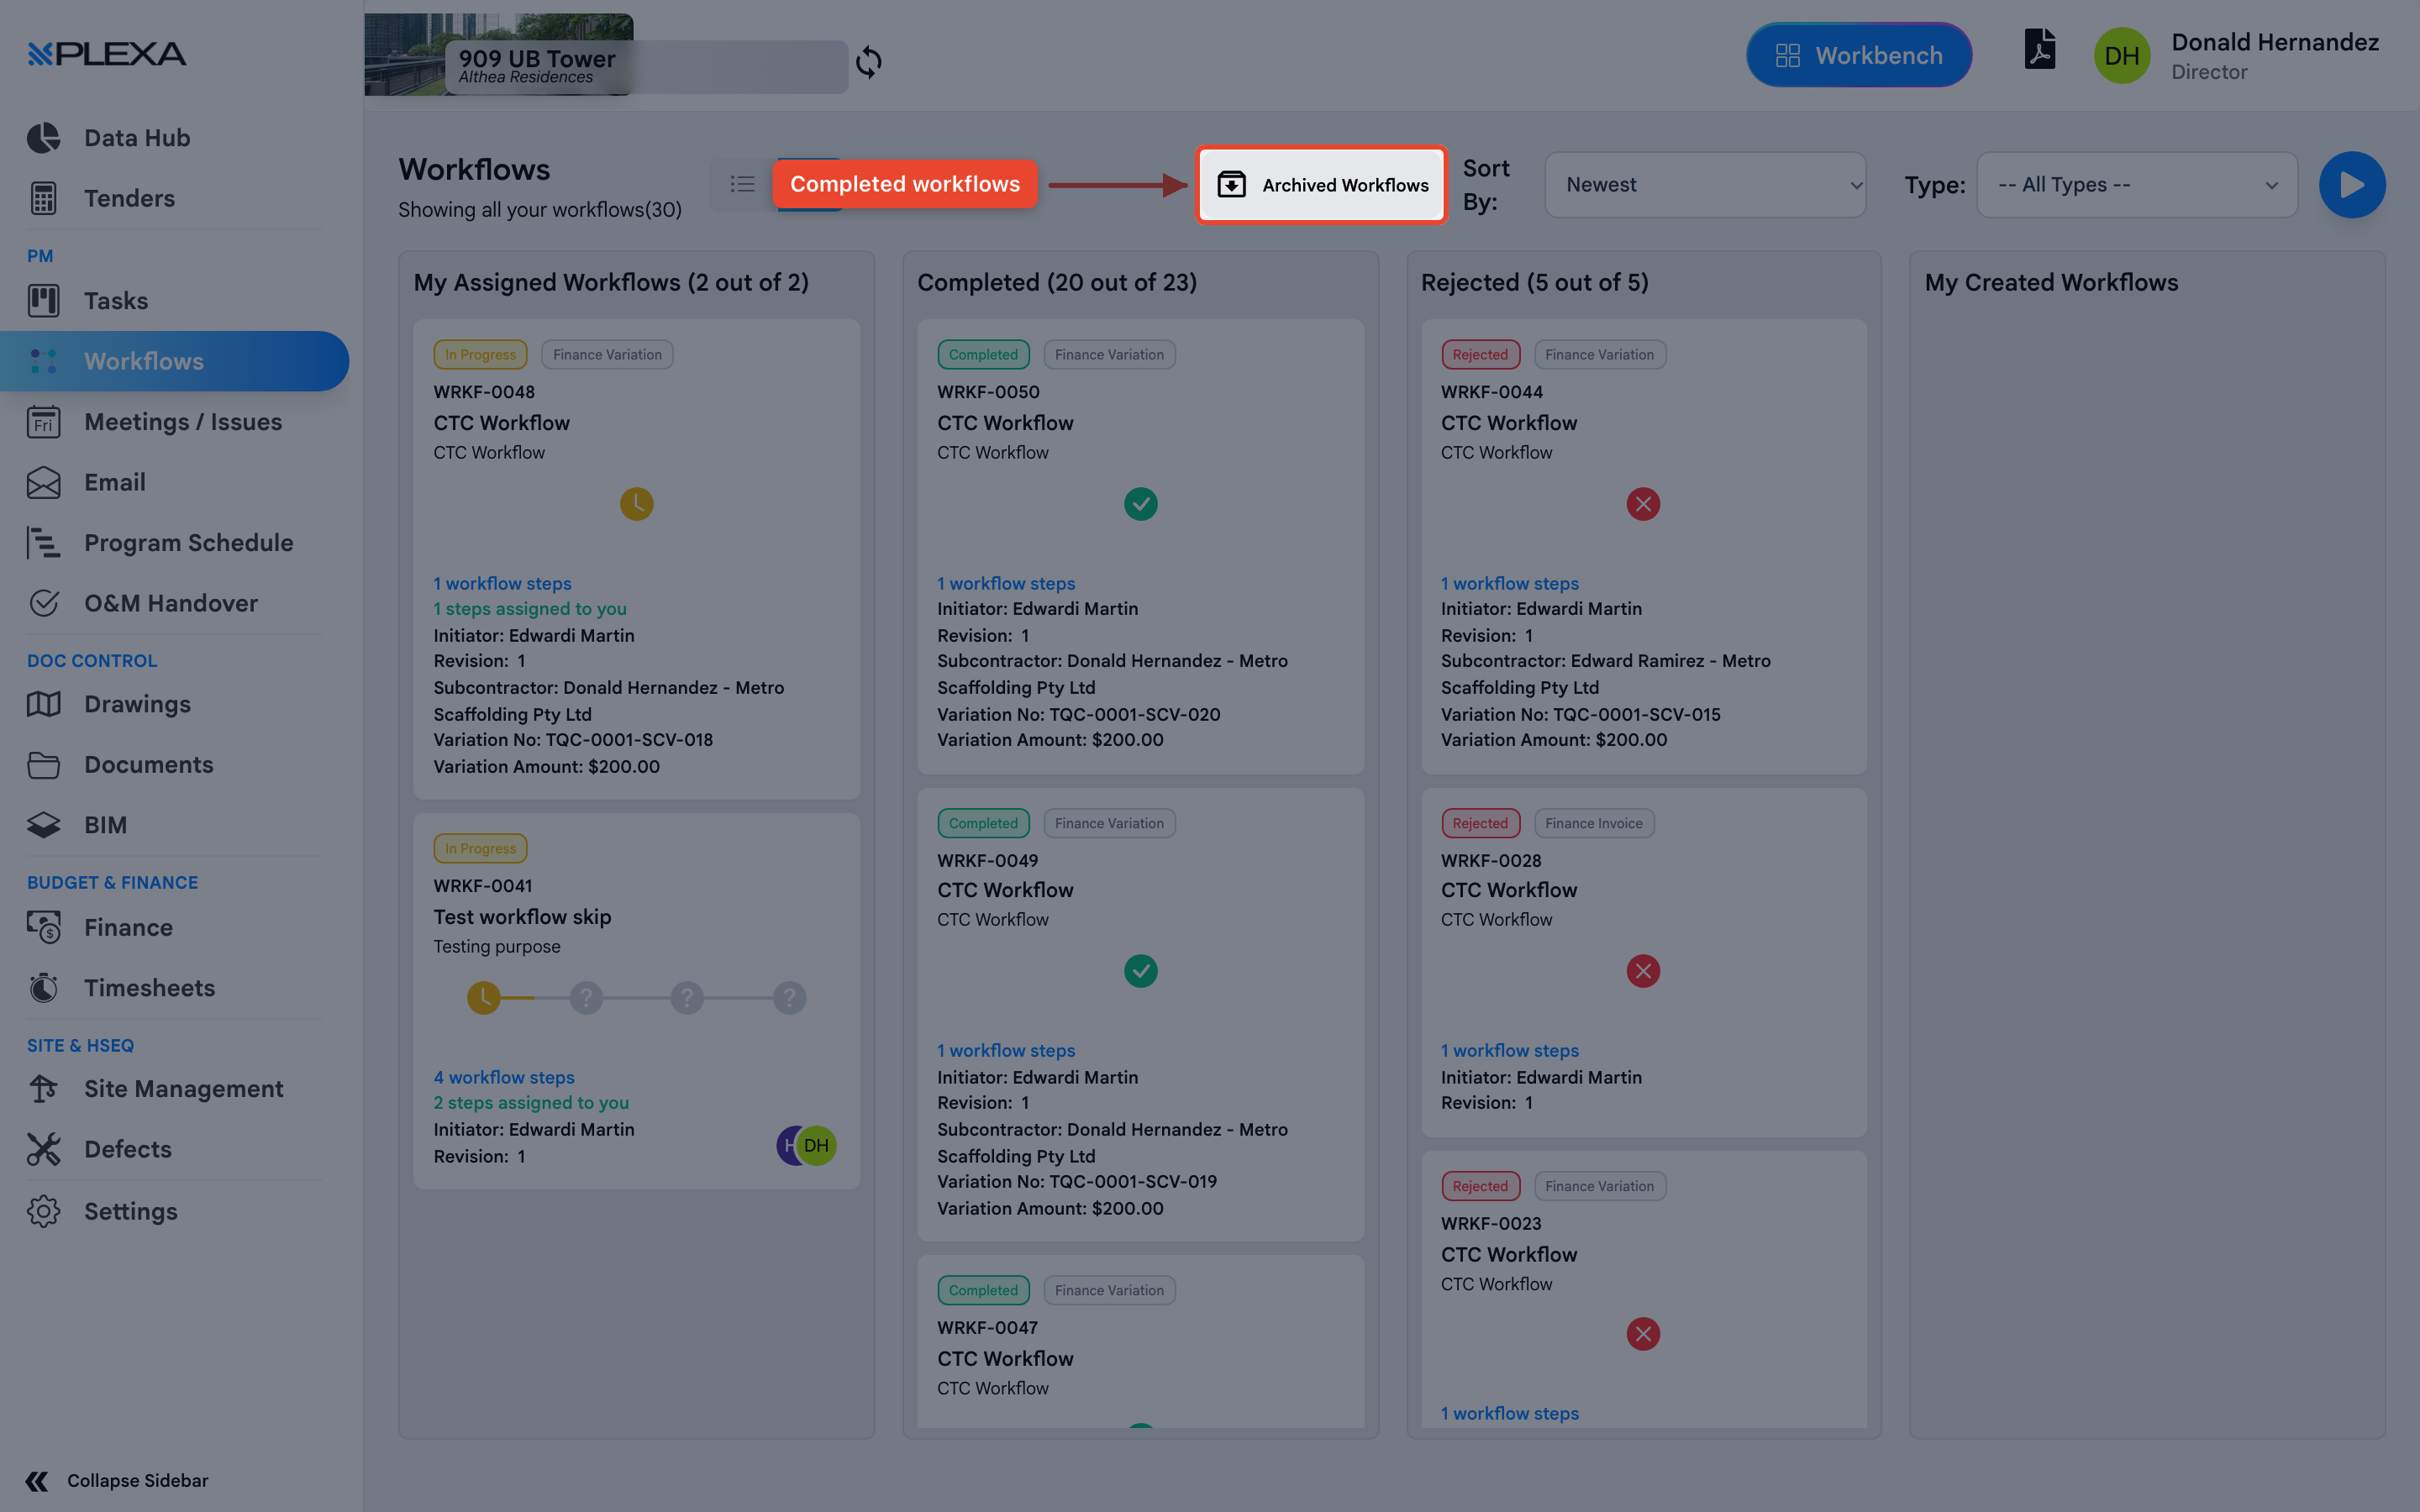2420x1512 pixels.
Task: Click the blue play run button
Action: [x=2352, y=185]
